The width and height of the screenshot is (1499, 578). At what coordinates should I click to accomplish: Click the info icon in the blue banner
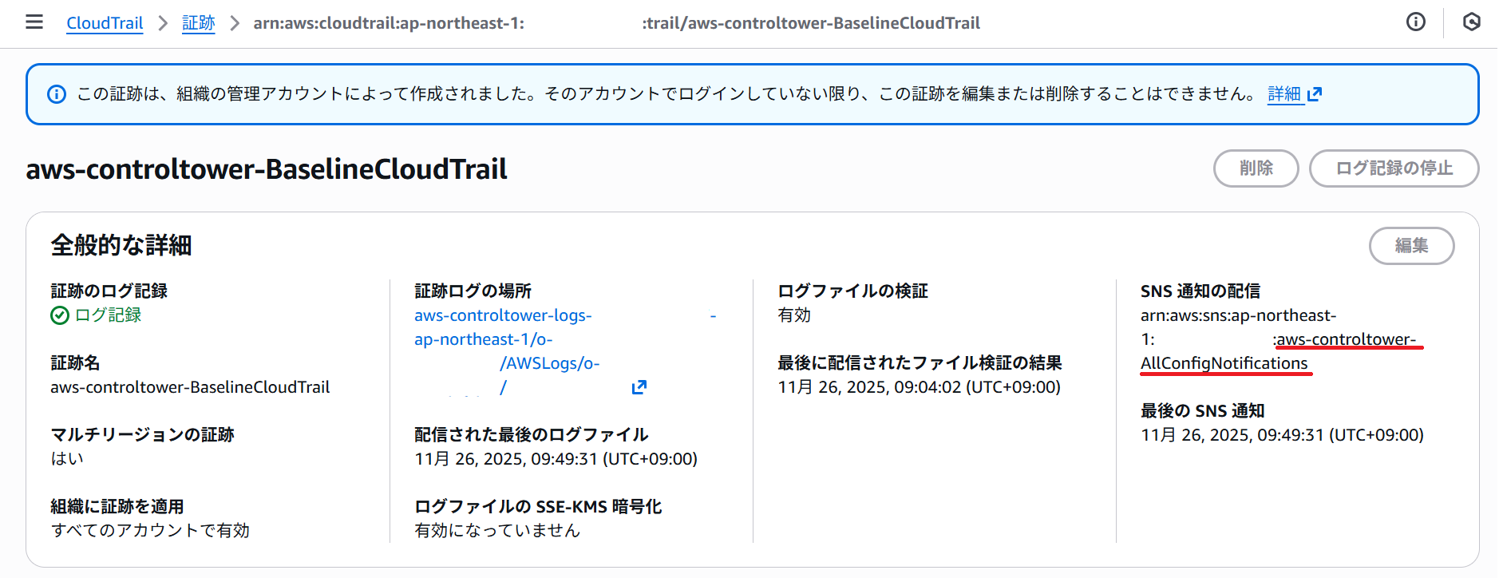(57, 94)
